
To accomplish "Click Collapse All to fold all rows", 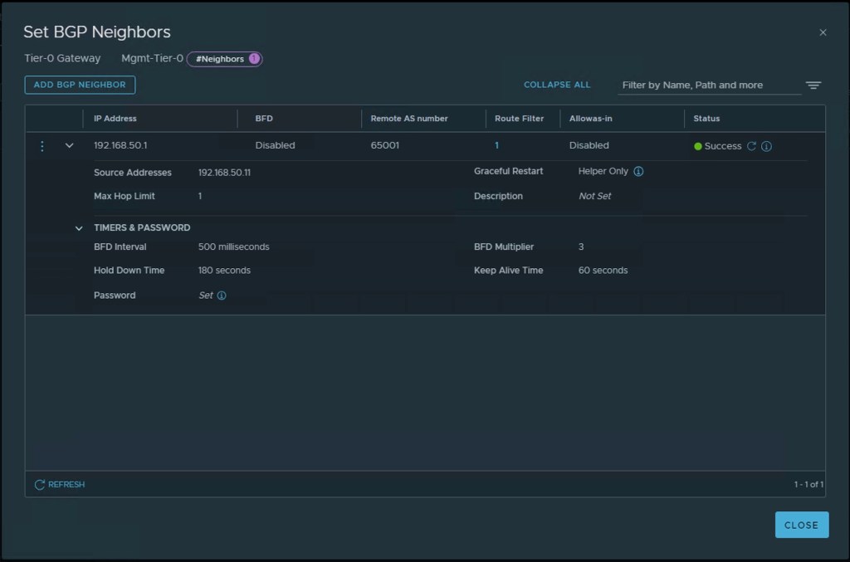I will pyautogui.click(x=557, y=85).
